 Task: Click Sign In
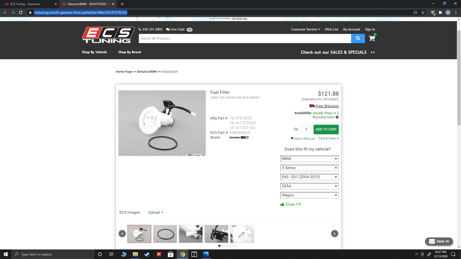pyautogui.click(x=370, y=29)
